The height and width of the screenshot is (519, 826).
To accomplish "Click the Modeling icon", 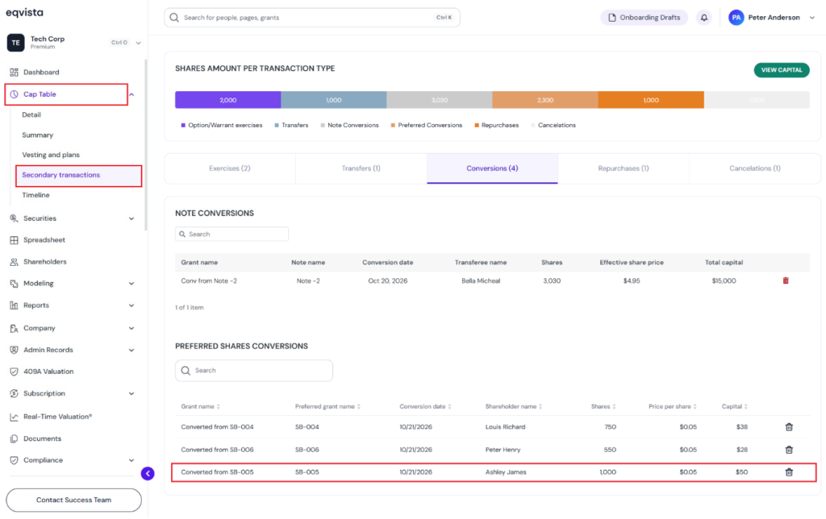I will [14, 284].
